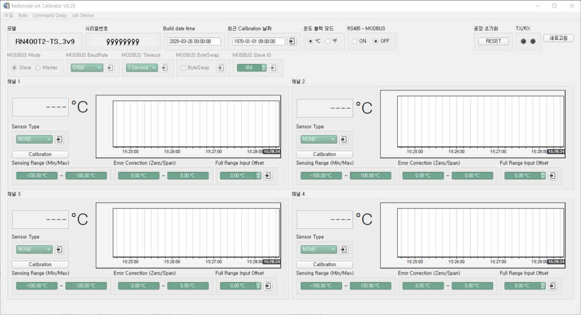This screenshot has height=315, width=581.
Task: Apply Channel 4 Full Range Input Offset
Action: click(553, 285)
